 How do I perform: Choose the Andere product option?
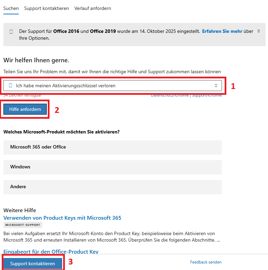tap(113, 187)
